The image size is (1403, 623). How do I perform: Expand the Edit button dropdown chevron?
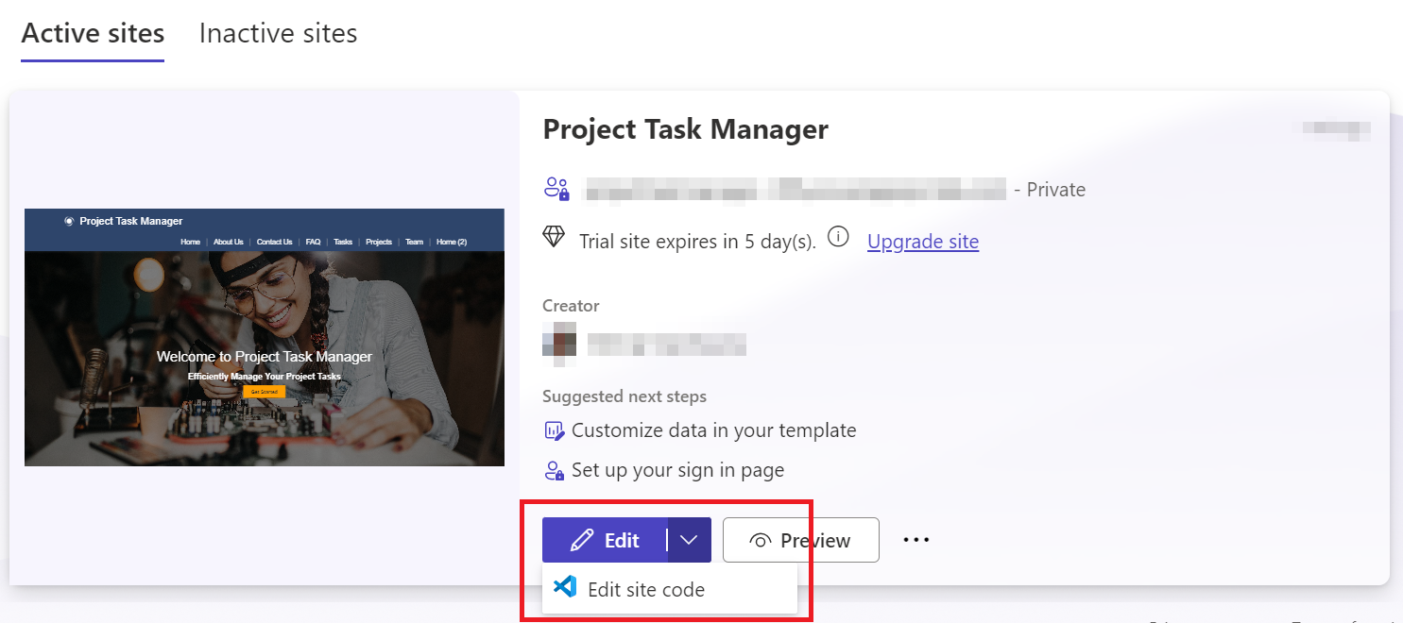tap(691, 540)
